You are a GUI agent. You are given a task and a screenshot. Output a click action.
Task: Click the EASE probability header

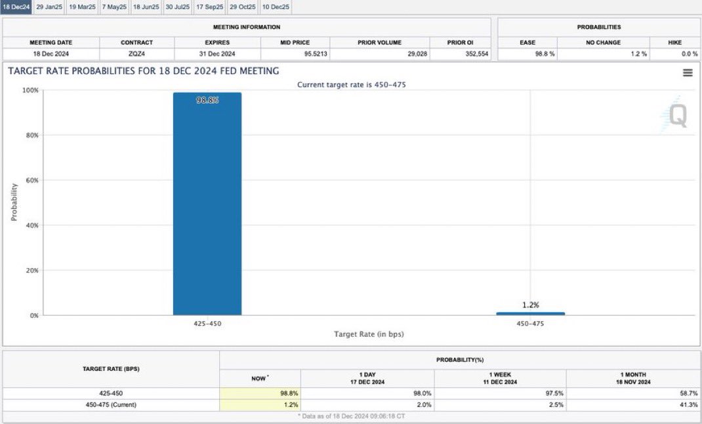pos(527,43)
